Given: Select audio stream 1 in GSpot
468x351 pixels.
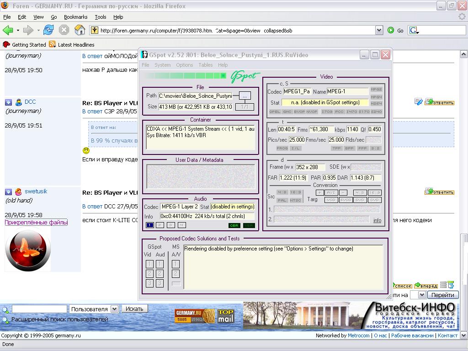Looking at the screenshot, I should 150,225.
